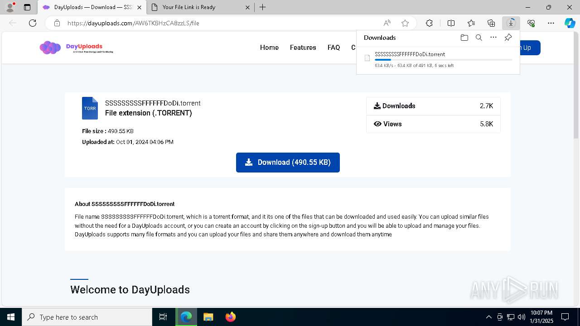Open the Favorites list

[x=471, y=23]
